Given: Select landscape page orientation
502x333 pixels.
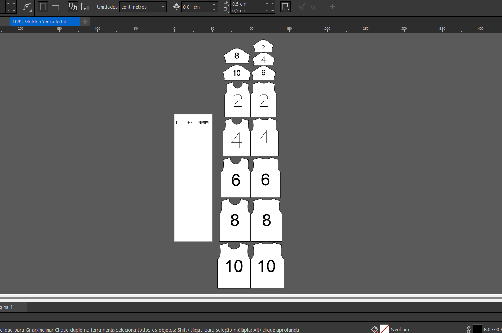Looking at the screenshot, I should (55, 7).
